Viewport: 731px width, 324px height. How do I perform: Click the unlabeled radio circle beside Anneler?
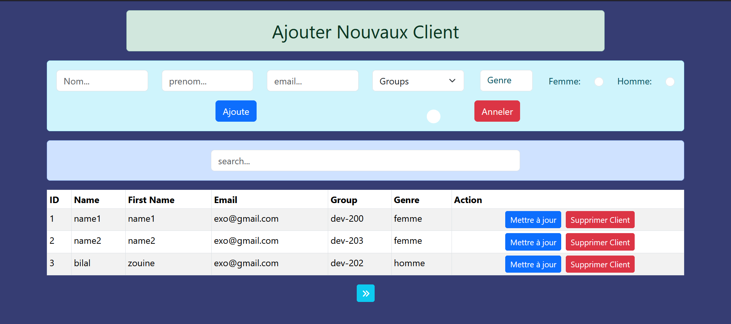pos(433,116)
